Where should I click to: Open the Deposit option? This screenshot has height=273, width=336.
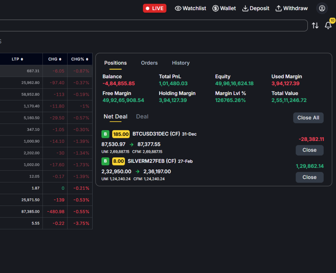256,9
